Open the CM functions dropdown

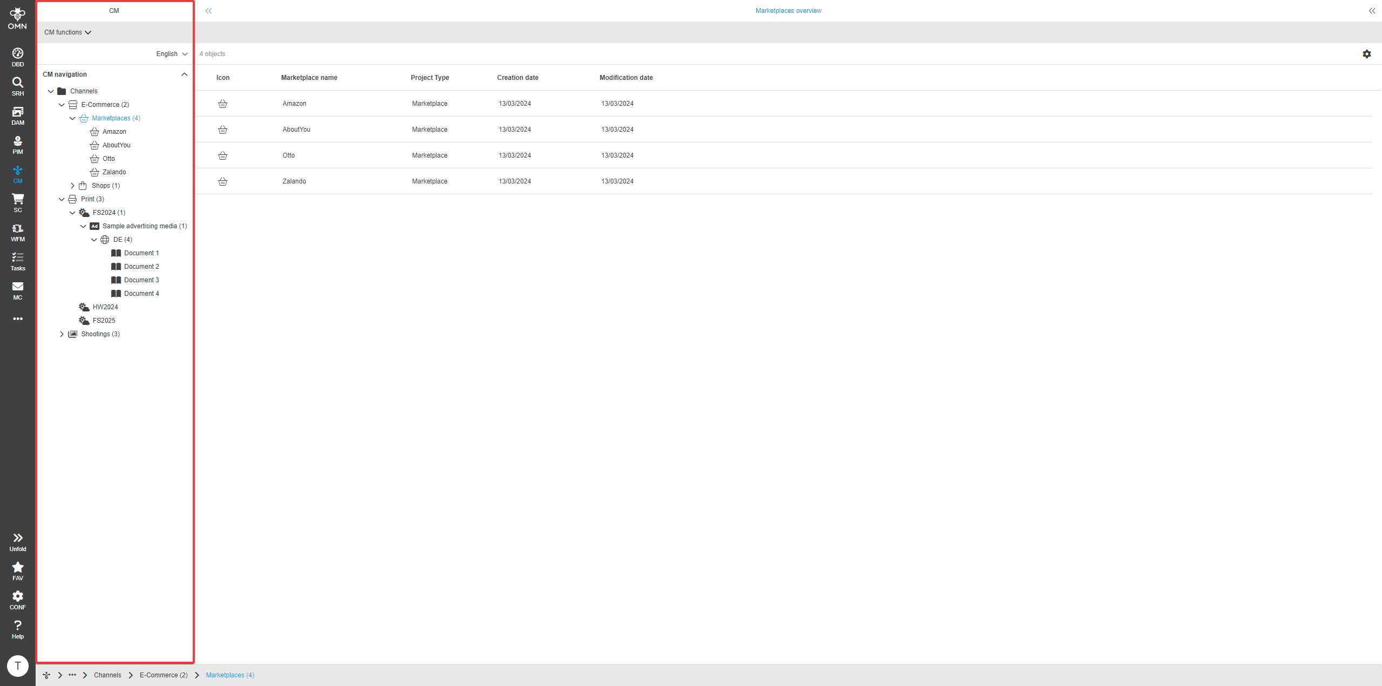(x=67, y=32)
